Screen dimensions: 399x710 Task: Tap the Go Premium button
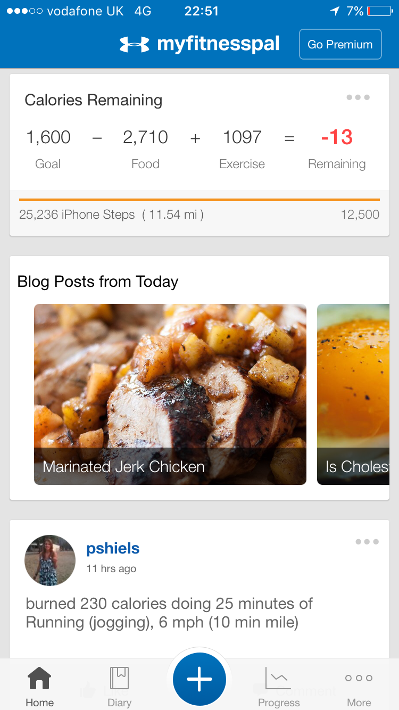[340, 44]
